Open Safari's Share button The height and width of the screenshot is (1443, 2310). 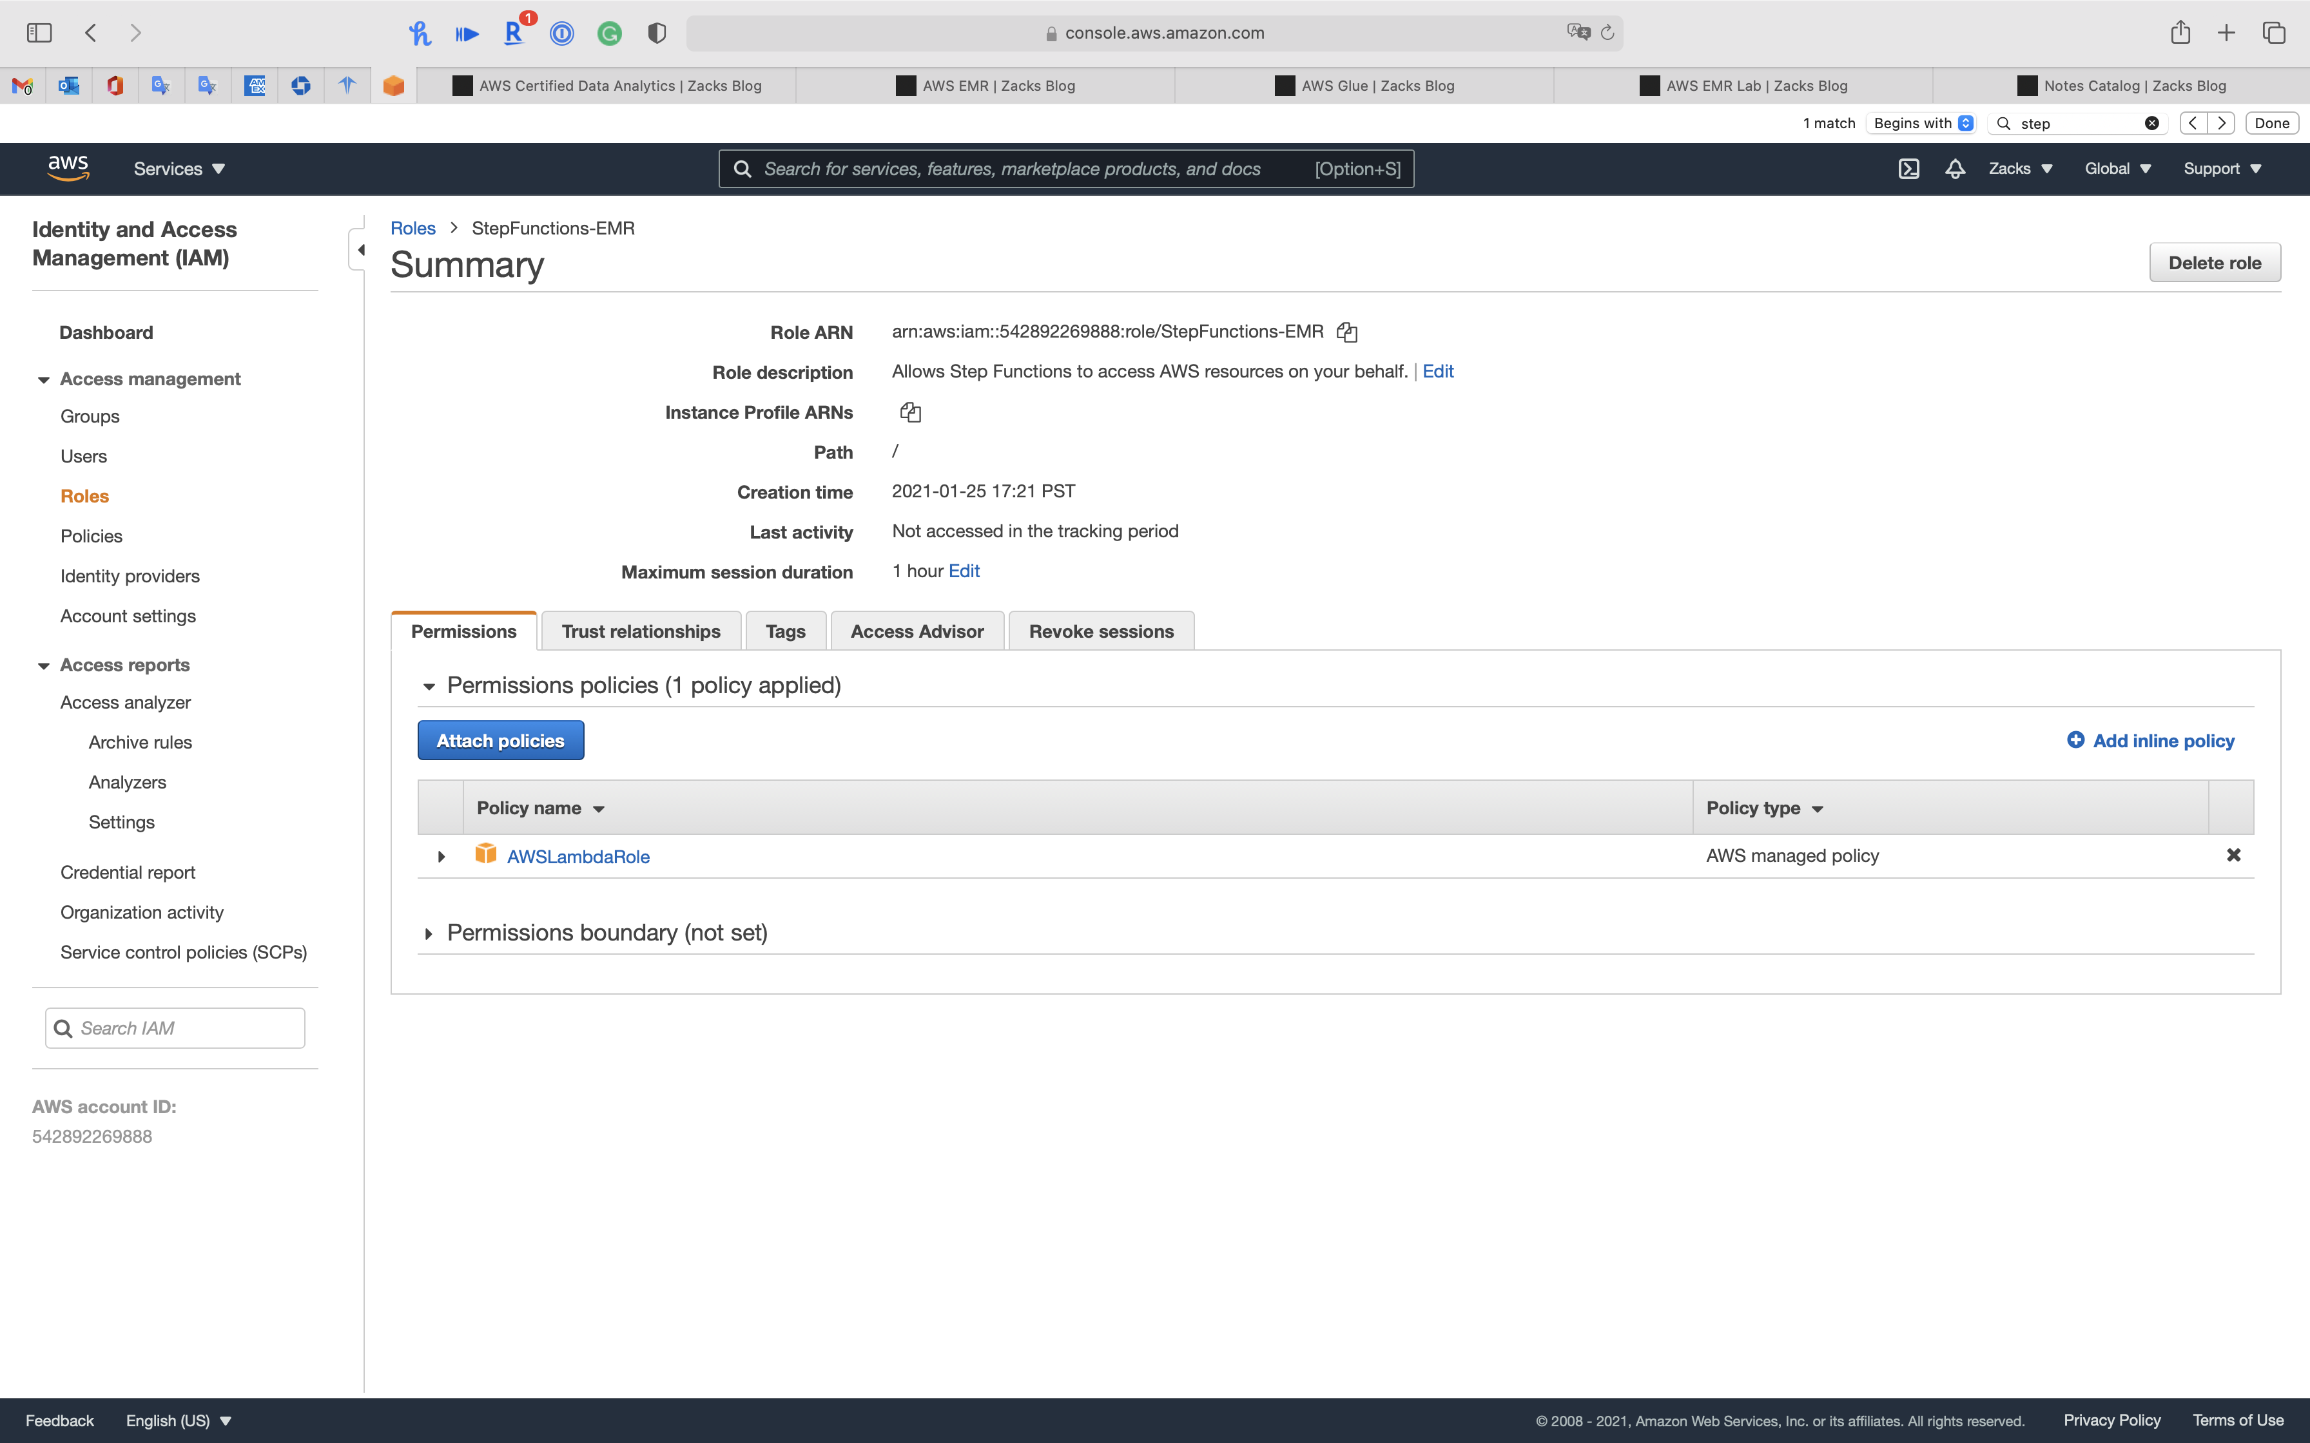2180,33
